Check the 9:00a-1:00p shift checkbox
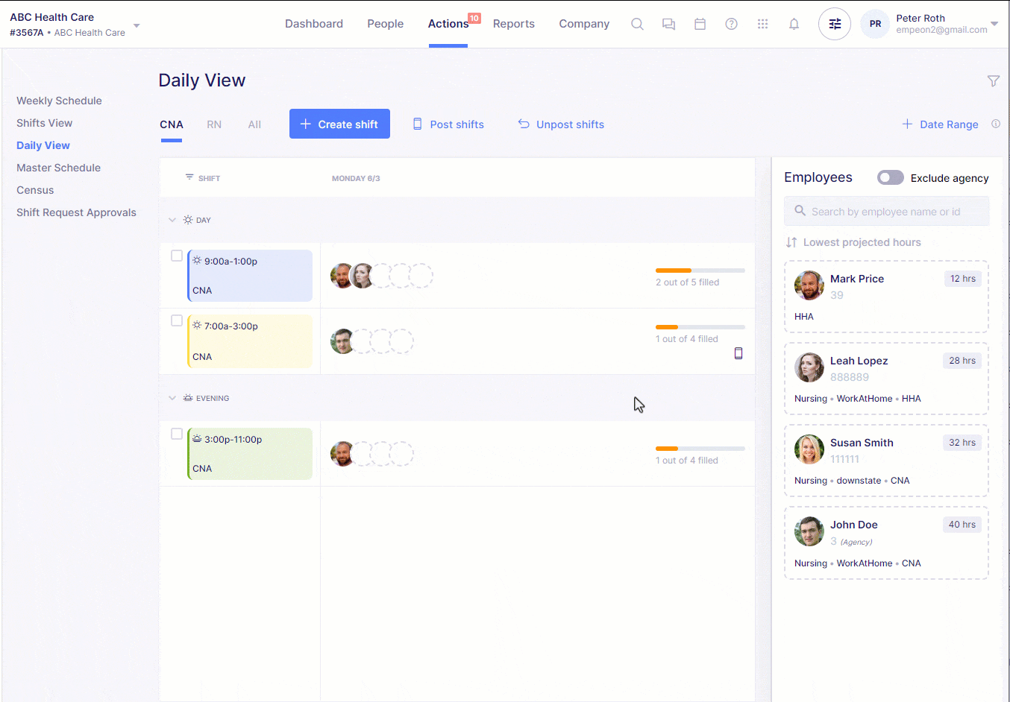1010x702 pixels. (177, 256)
